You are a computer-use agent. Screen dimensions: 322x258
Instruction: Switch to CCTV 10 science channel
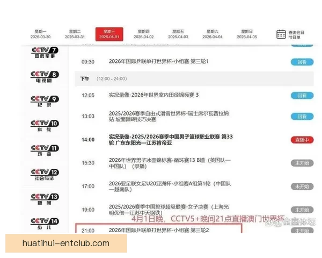point(45,126)
